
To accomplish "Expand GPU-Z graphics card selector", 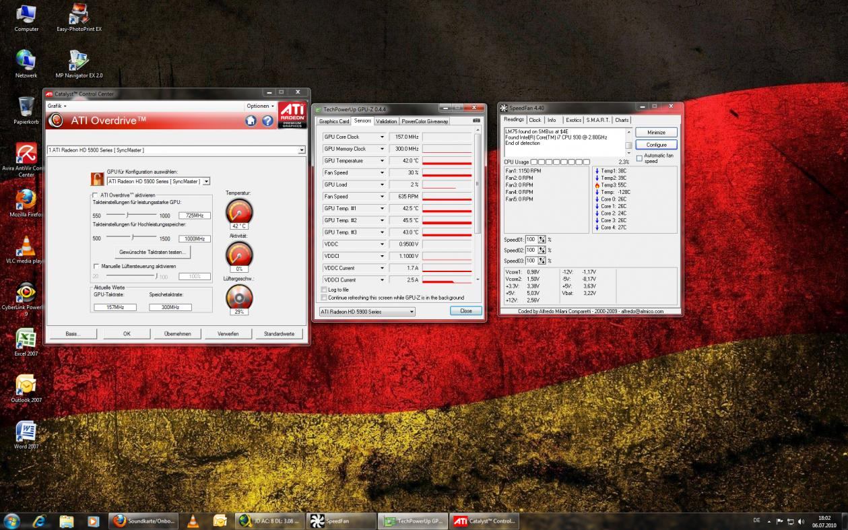I will tap(412, 312).
